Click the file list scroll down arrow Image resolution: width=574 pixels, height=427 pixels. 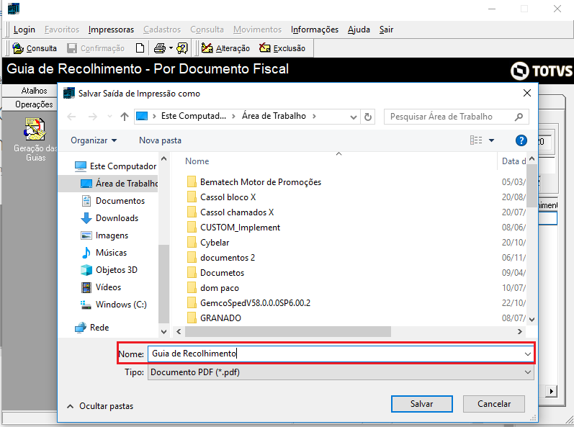click(532, 320)
